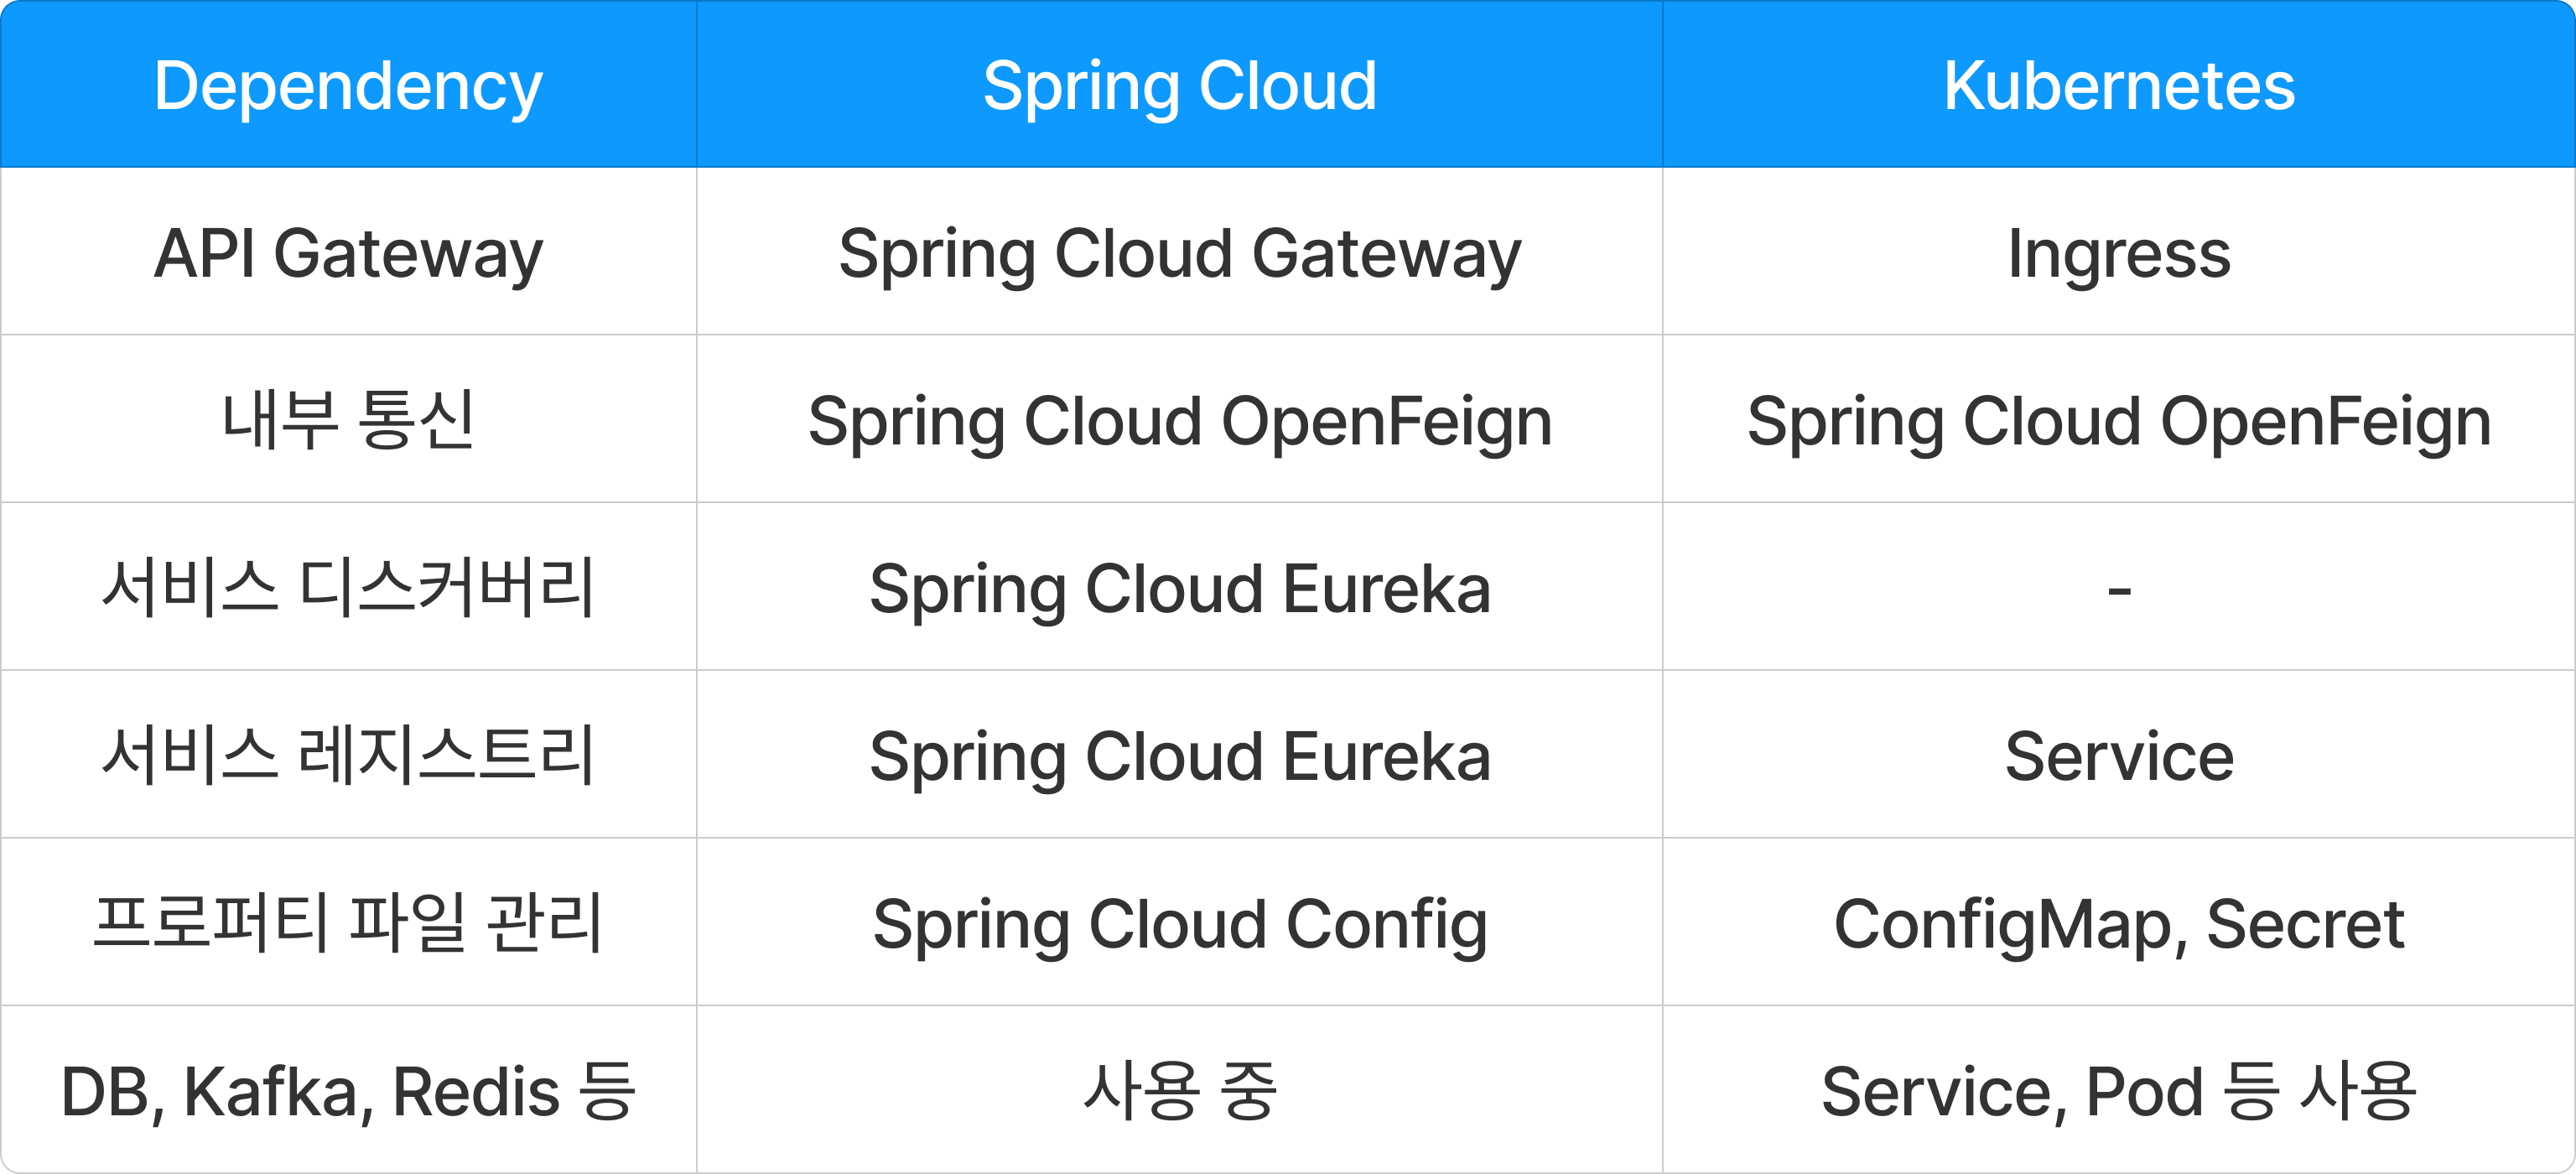Click the 프로퍼티 파일 관리 cell
Screen dimensions: 2576x1174
point(348,922)
